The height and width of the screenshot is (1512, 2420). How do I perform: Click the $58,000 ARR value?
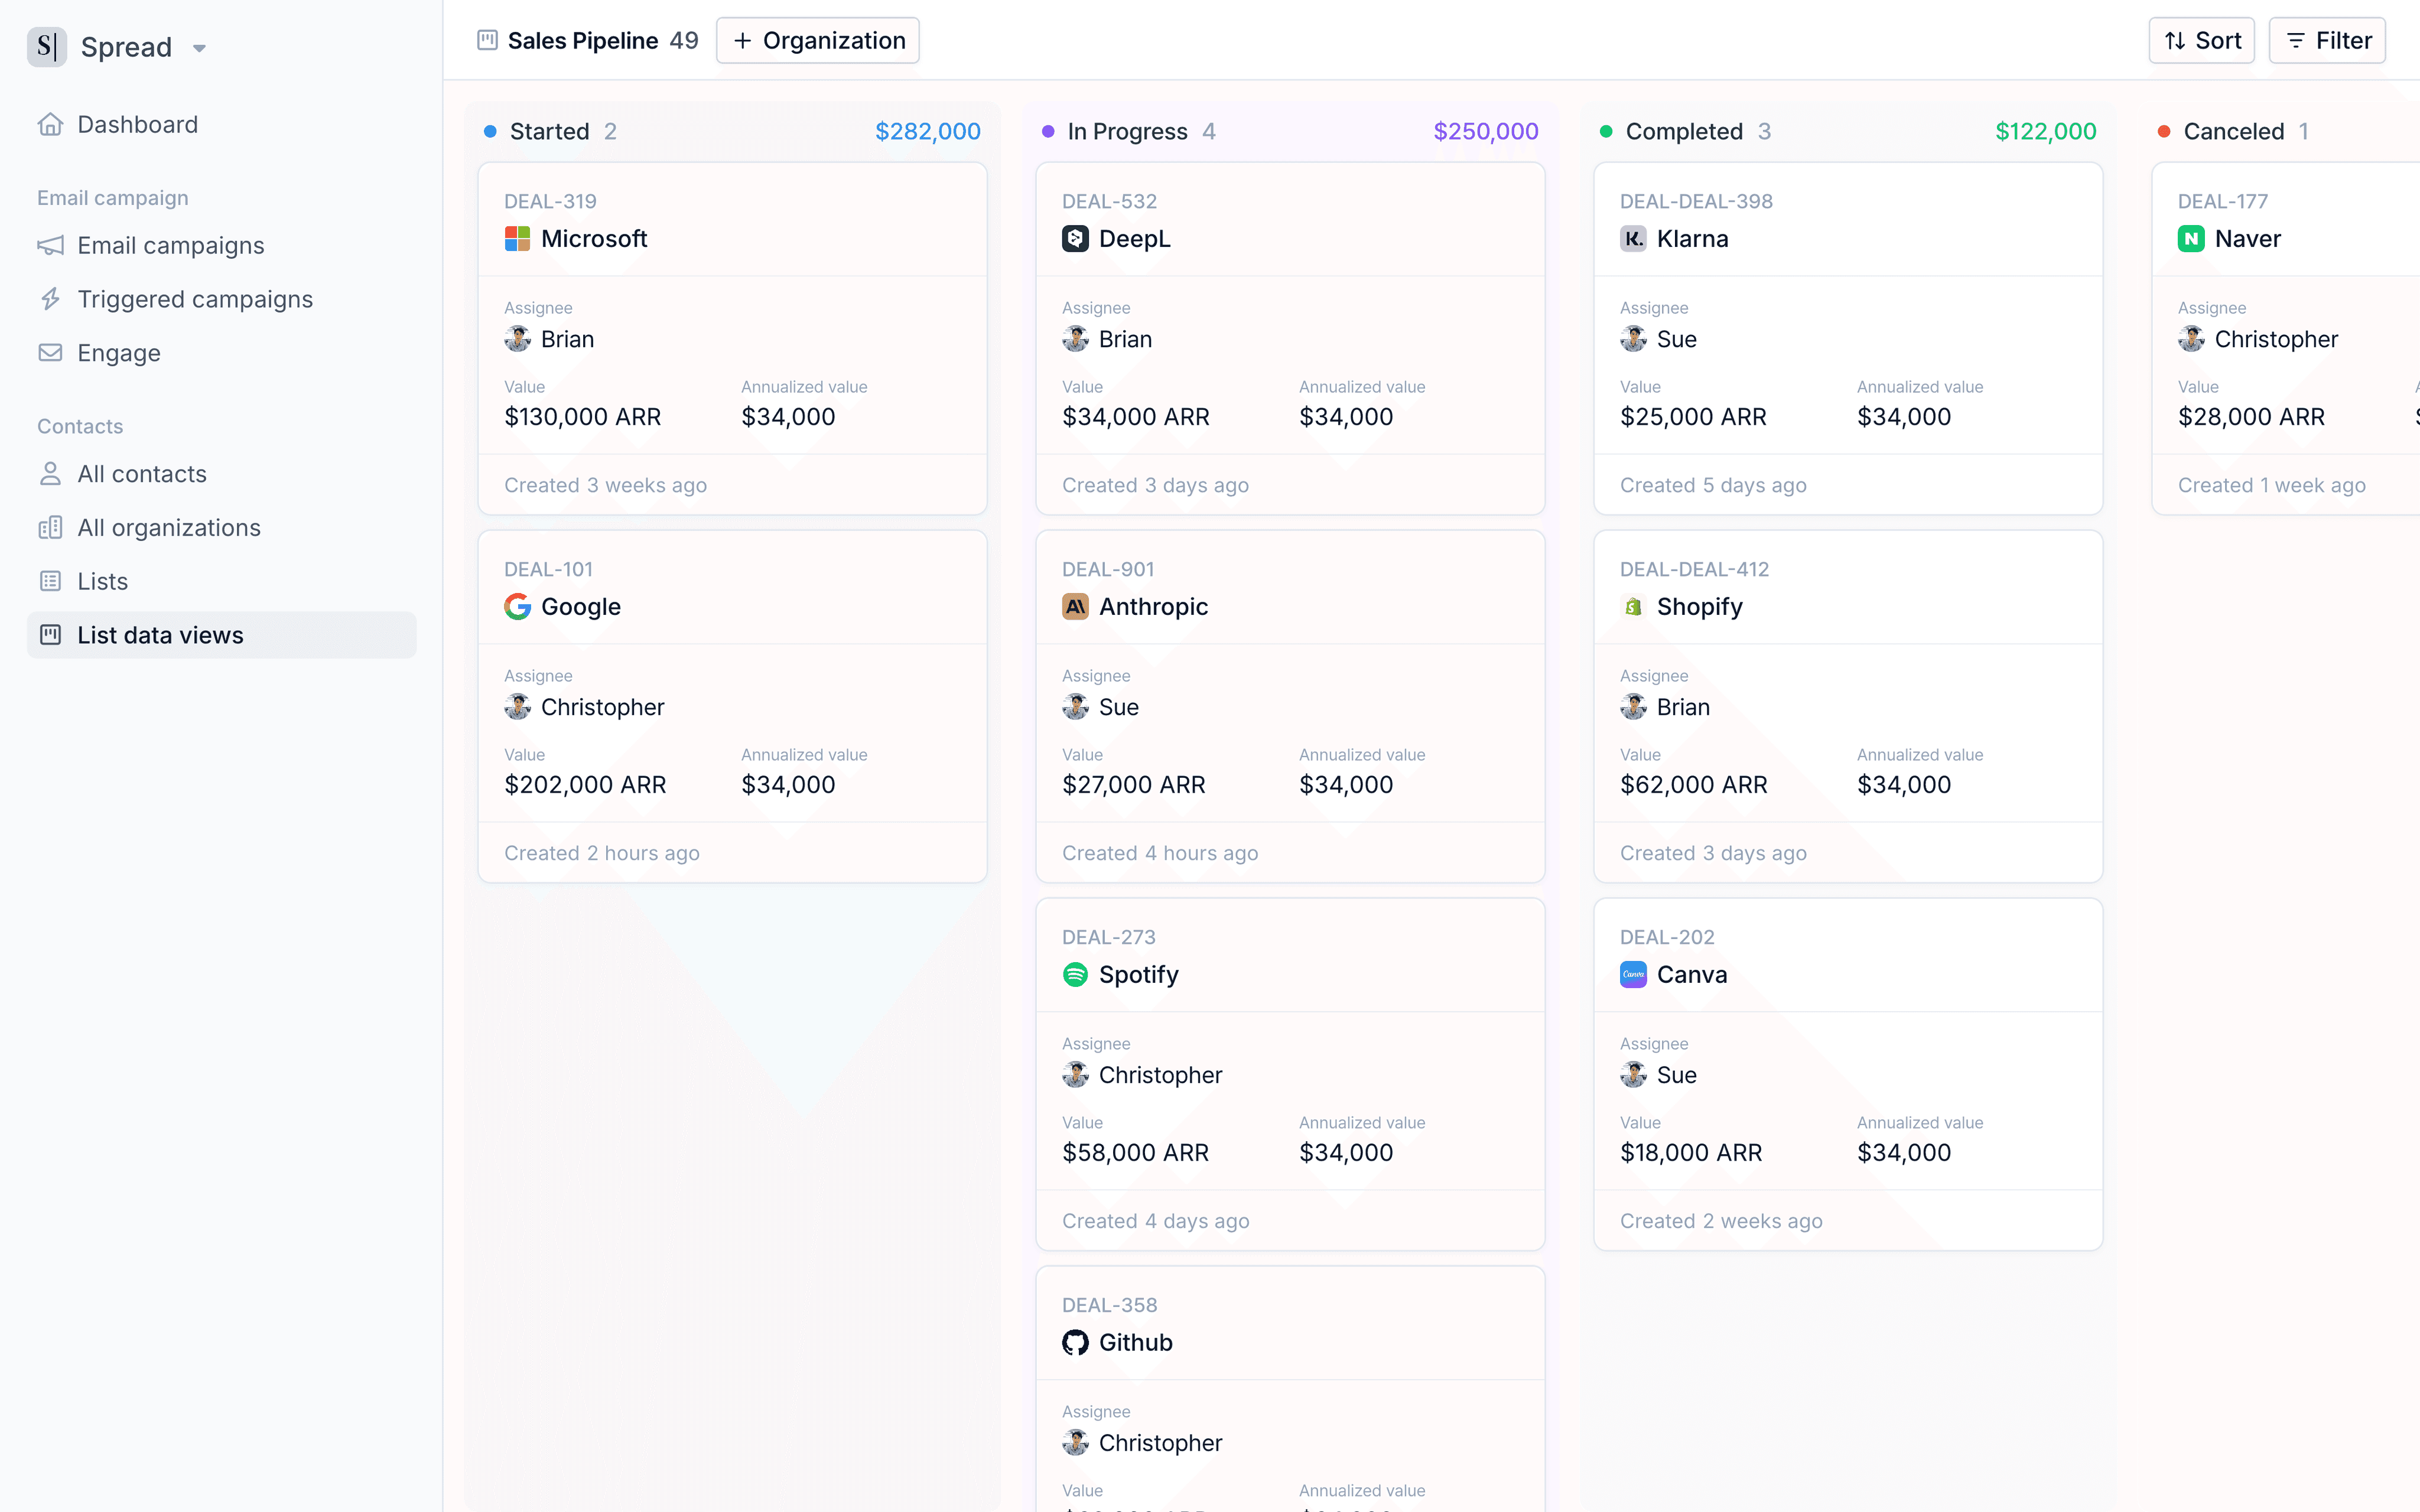[x=1135, y=1153]
